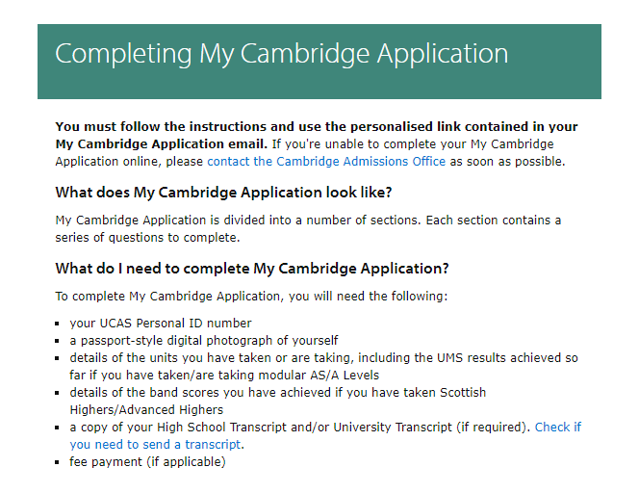Click the 'What does My Cambridge Application look like?' heading
The width and height of the screenshot is (639, 493).
[x=223, y=192]
